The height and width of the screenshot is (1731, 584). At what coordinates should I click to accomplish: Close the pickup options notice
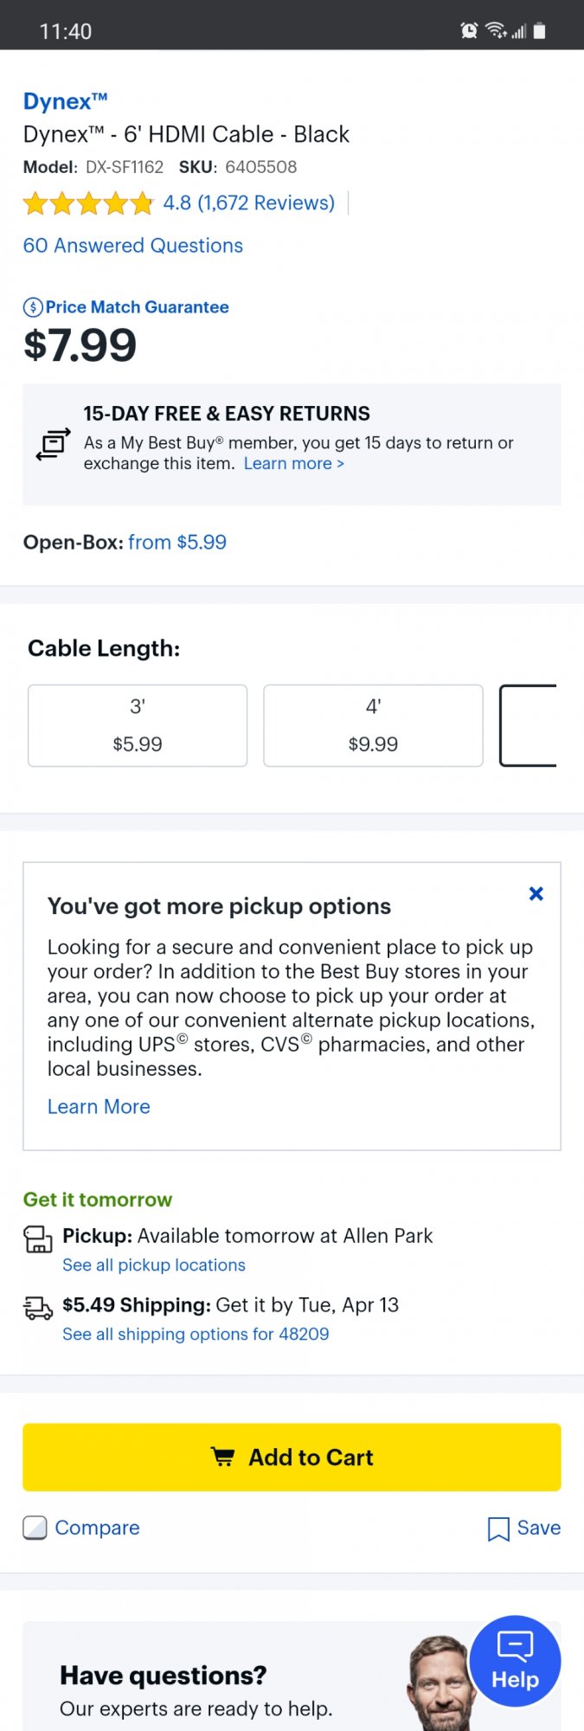(x=536, y=894)
